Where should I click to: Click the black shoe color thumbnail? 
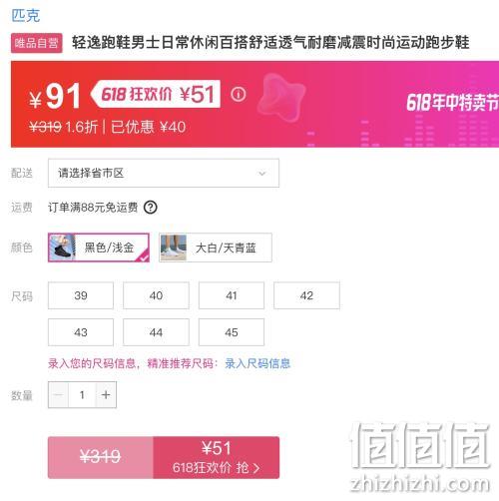tap(62, 248)
